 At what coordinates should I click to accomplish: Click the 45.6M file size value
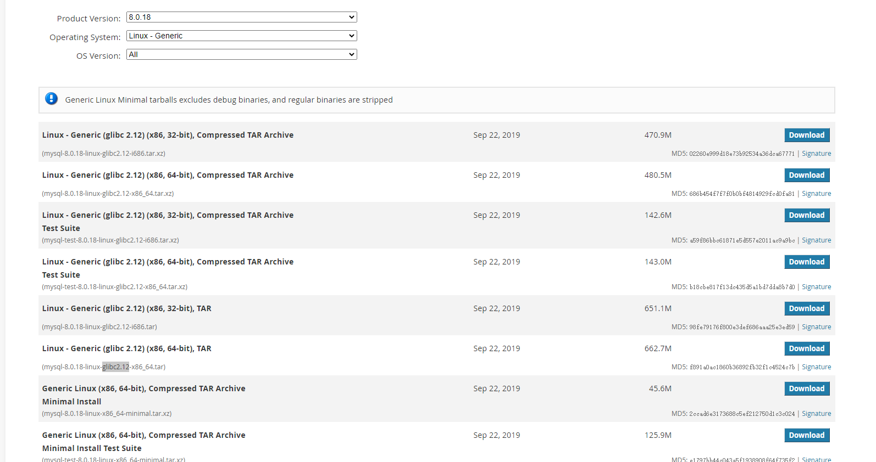point(660,388)
